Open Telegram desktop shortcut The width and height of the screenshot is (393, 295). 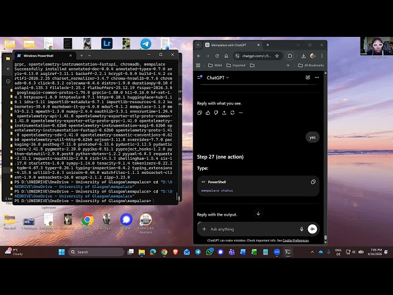pyautogui.click(x=146, y=44)
